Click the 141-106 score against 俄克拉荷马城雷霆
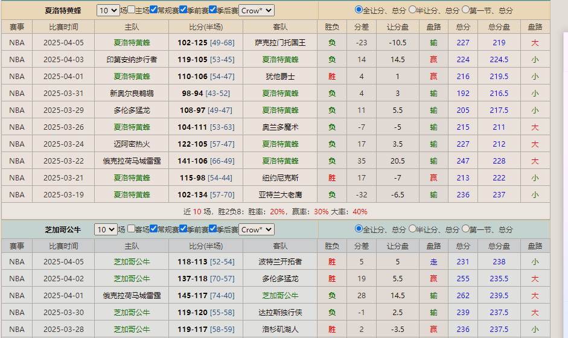The width and height of the screenshot is (568, 338). [x=193, y=161]
